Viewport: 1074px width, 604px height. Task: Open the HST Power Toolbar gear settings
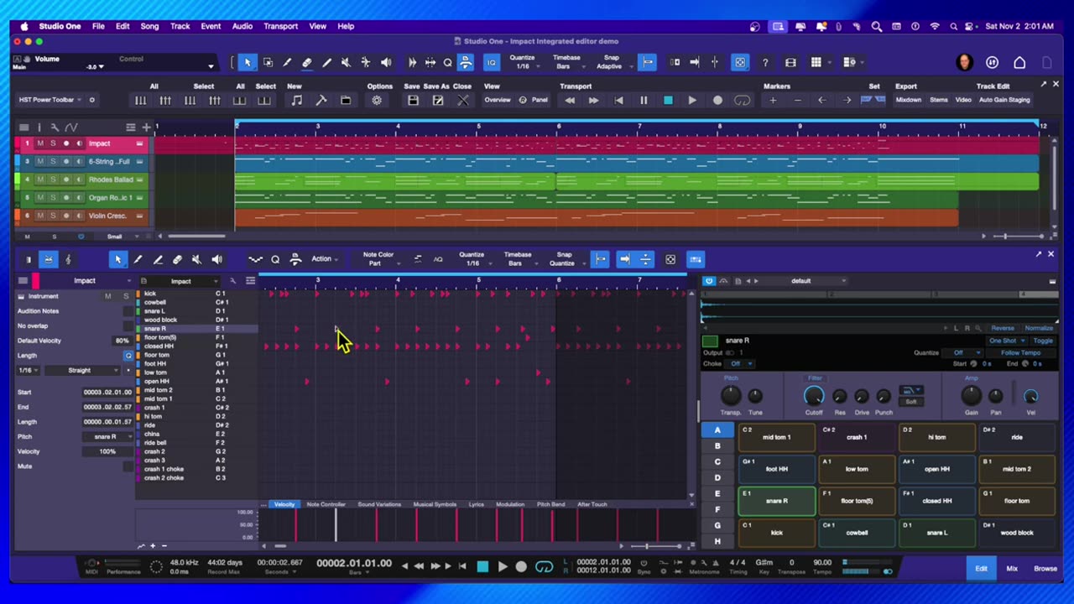click(91, 100)
